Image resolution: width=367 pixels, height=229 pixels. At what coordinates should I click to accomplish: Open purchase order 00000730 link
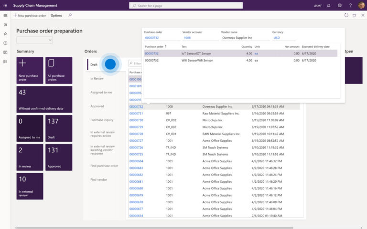[x=136, y=120]
